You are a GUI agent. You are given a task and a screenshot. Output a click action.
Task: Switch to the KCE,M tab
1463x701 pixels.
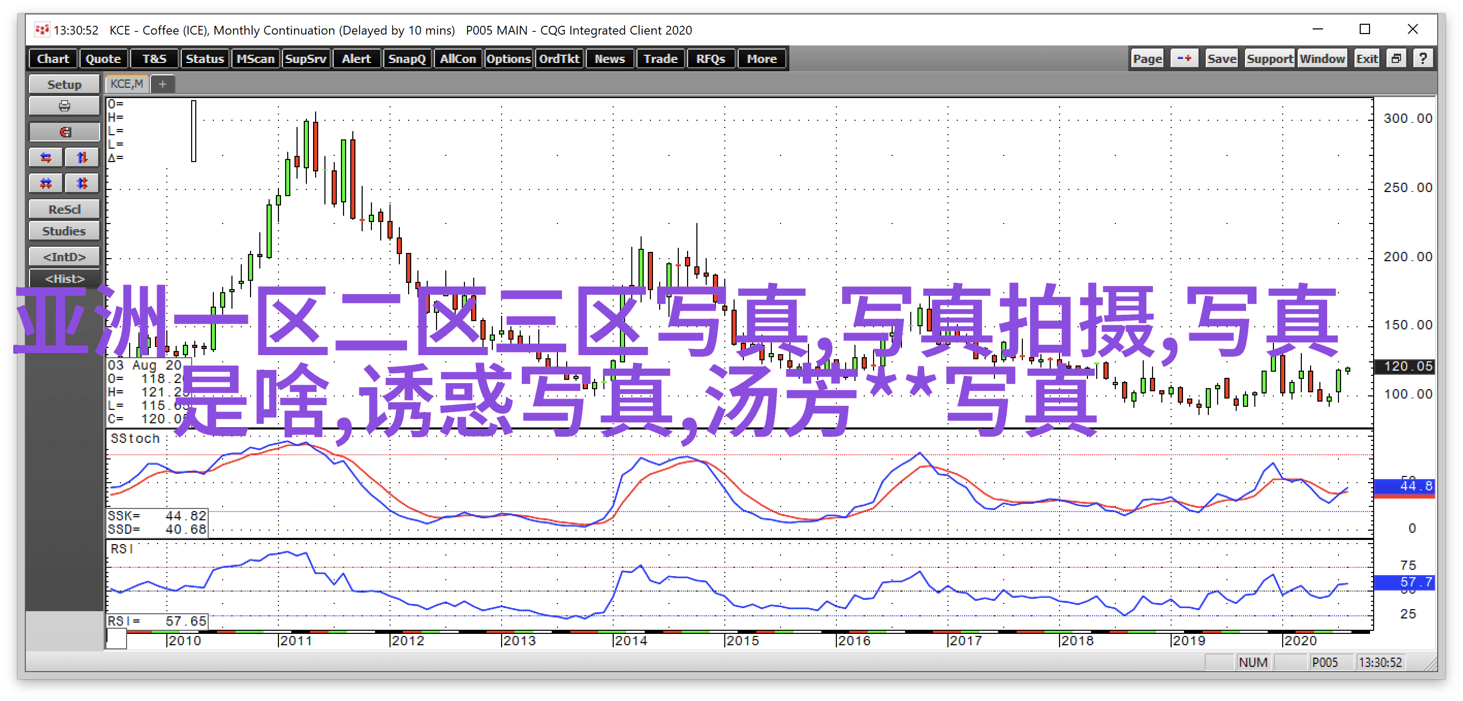tap(127, 84)
